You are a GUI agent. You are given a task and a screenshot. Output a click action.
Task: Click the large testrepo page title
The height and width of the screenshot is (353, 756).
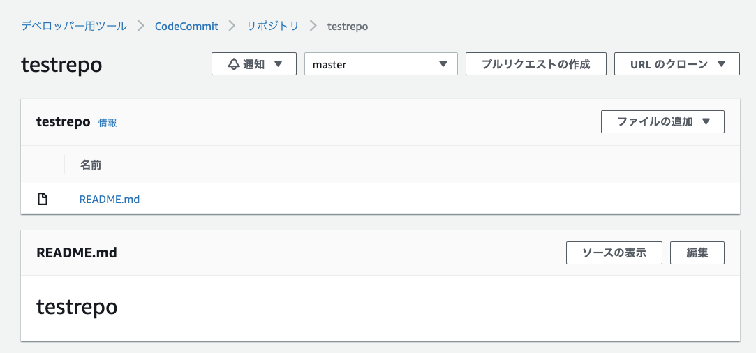61,65
